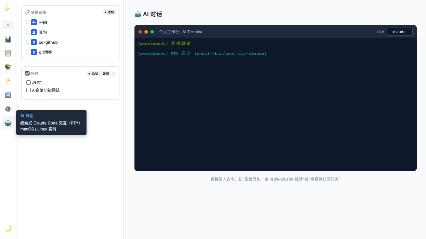Click the blue X icon for xd-github
Image resolution: width=426 pixels, height=239 pixels.
(34, 42)
